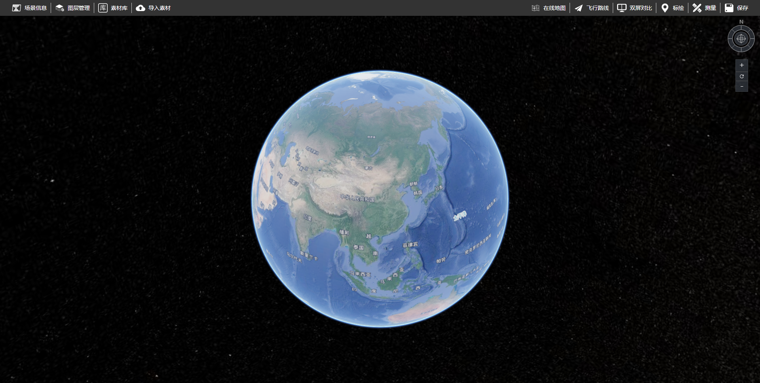
Task: Reset the view with refresh button
Action: click(741, 76)
